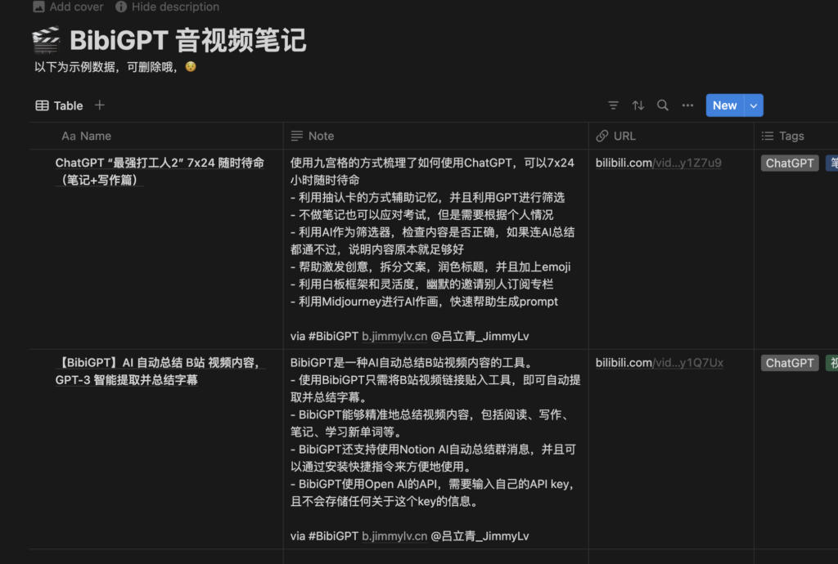Add a new view with the plus icon

pyautogui.click(x=100, y=105)
